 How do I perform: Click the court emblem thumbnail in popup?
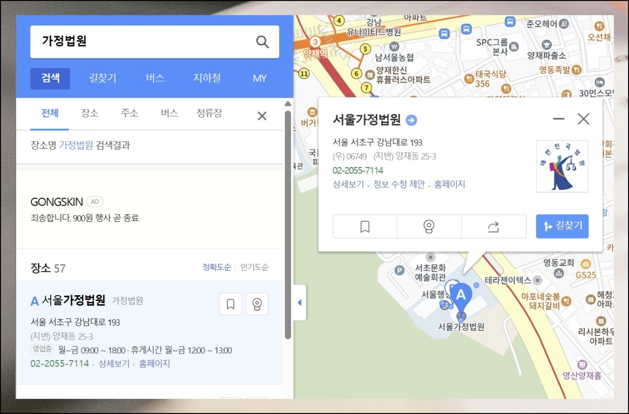pyautogui.click(x=562, y=166)
